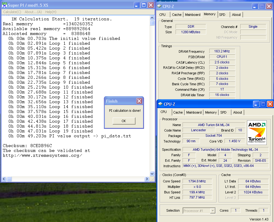Click the CAS# Latency value 2.5 clocks
Image resolution: width=274 pixels, height=222 pixels.
click(x=222, y=62)
